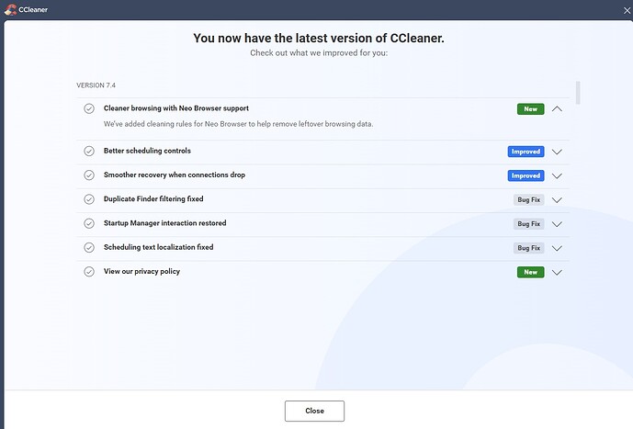Expand Better scheduling controls details

[x=557, y=152]
